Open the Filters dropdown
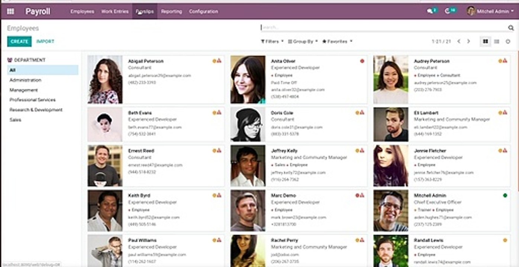519x267 pixels. (272, 42)
